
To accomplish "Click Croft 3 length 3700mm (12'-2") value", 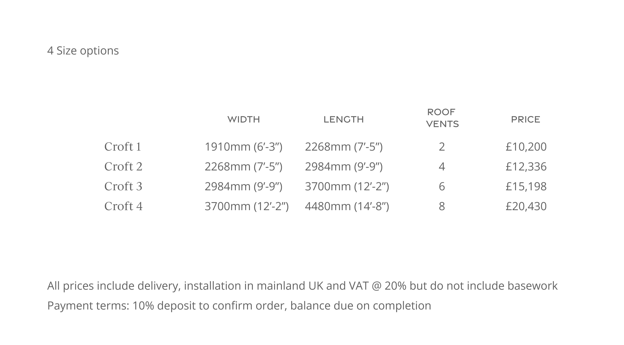I will (347, 186).
